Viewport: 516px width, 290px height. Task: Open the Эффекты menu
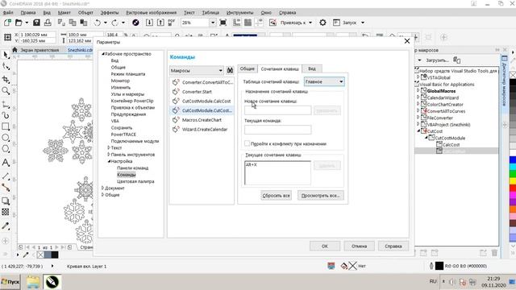110,13
